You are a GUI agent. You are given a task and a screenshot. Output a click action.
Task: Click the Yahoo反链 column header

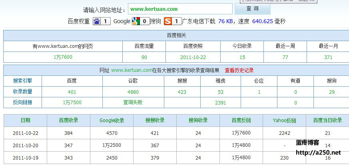(x=285, y=121)
